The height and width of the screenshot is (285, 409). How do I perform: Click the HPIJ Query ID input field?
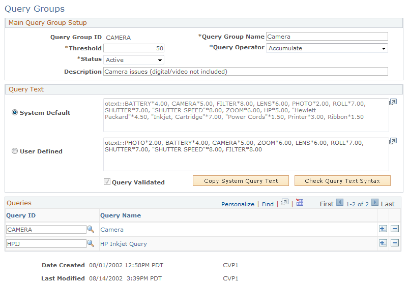tap(46, 243)
